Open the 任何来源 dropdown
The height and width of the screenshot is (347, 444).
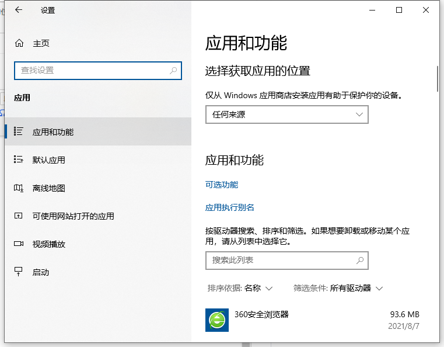click(286, 114)
